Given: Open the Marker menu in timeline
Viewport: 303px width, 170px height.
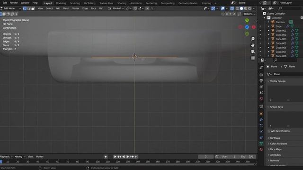Looking at the screenshot, I should pos(40,157).
